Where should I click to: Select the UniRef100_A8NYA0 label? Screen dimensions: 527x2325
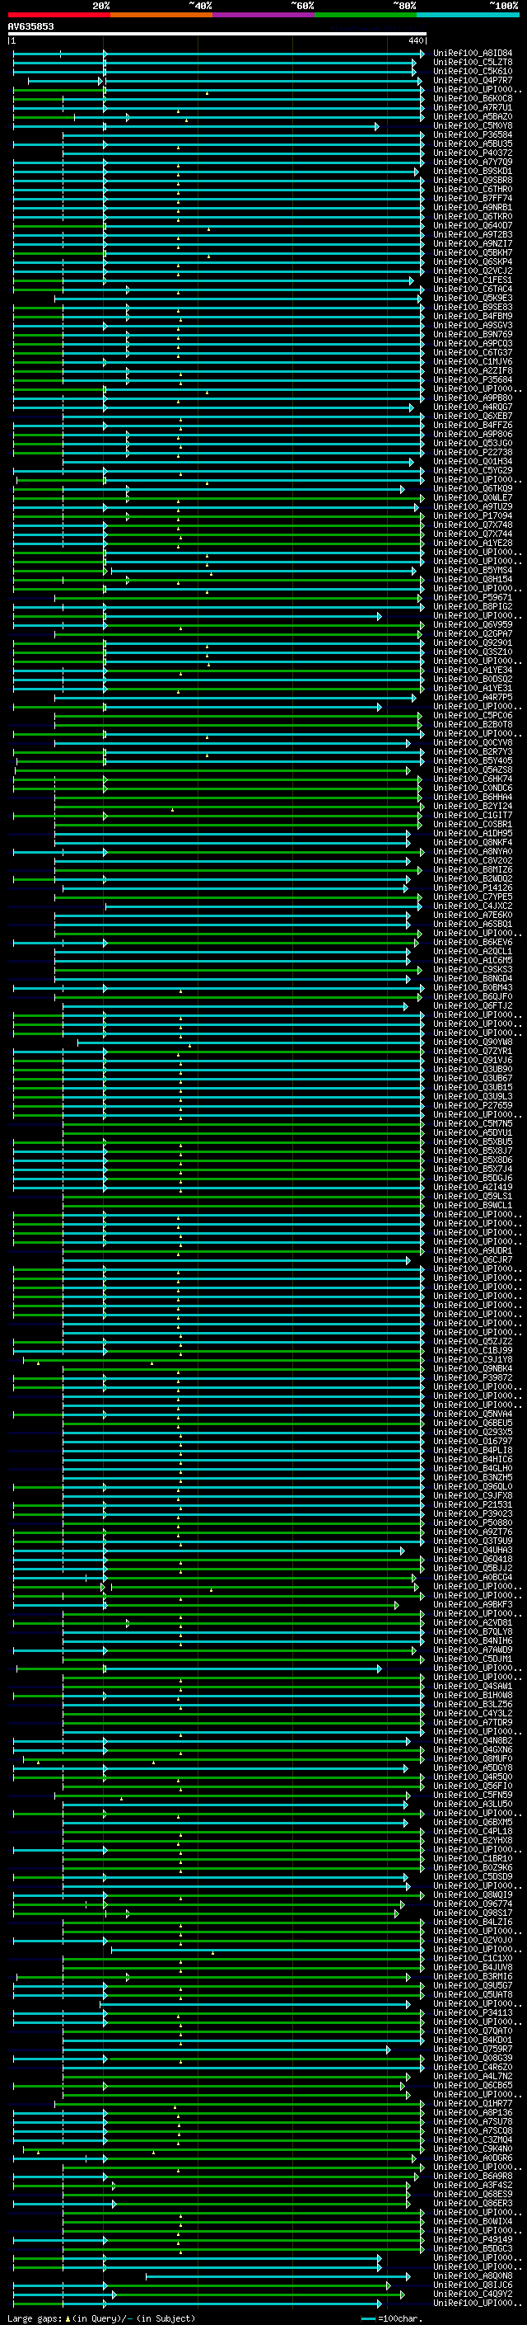(473, 851)
